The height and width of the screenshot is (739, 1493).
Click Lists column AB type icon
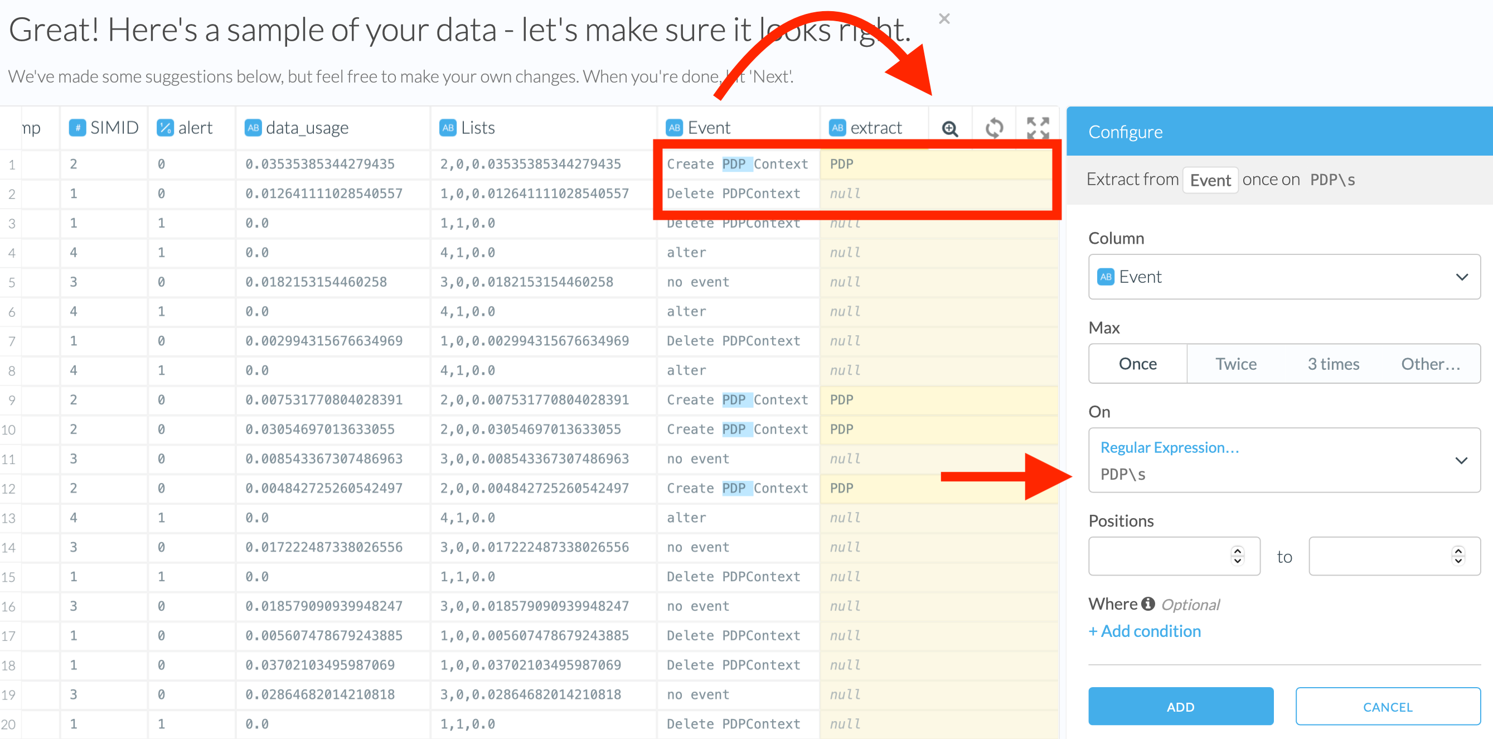(448, 128)
